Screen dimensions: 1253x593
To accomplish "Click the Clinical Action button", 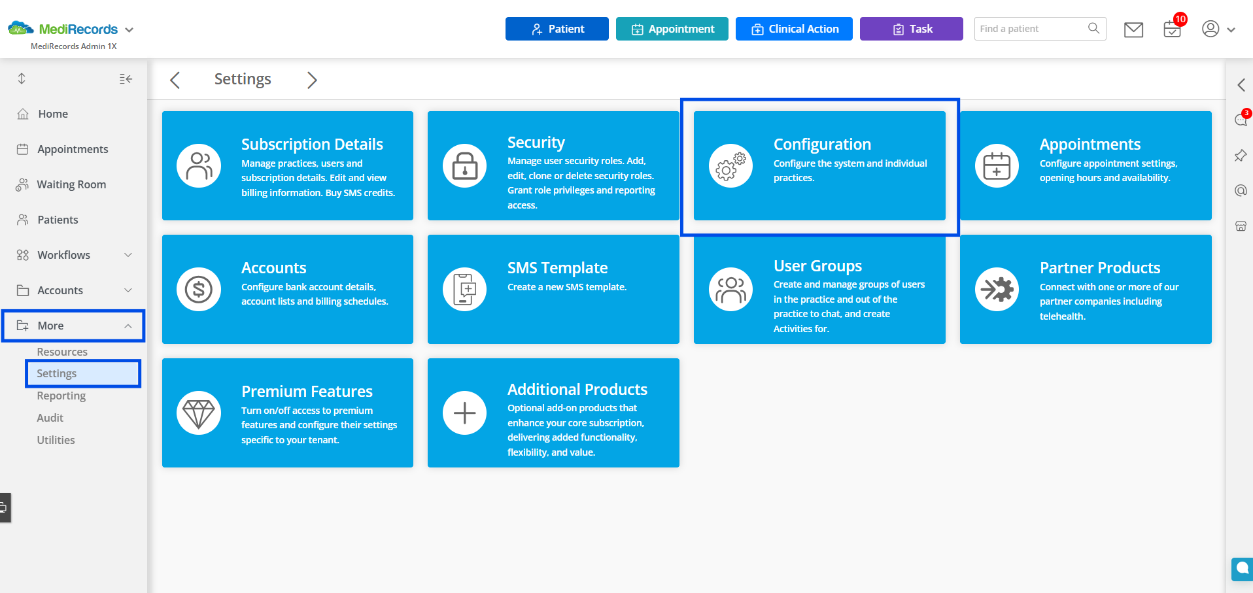I will pyautogui.click(x=794, y=29).
